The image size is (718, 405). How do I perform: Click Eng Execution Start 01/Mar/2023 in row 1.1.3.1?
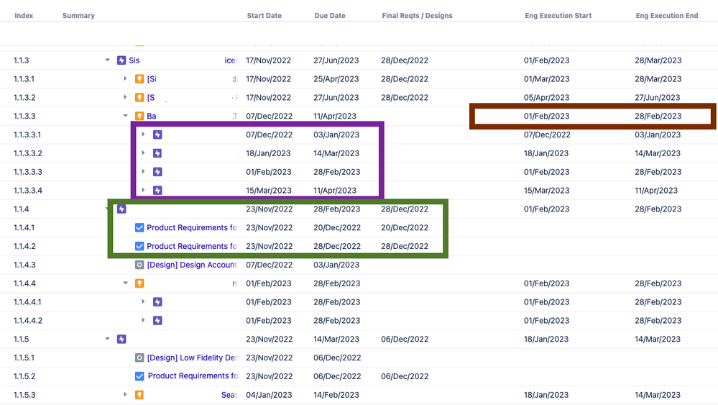click(x=547, y=79)
